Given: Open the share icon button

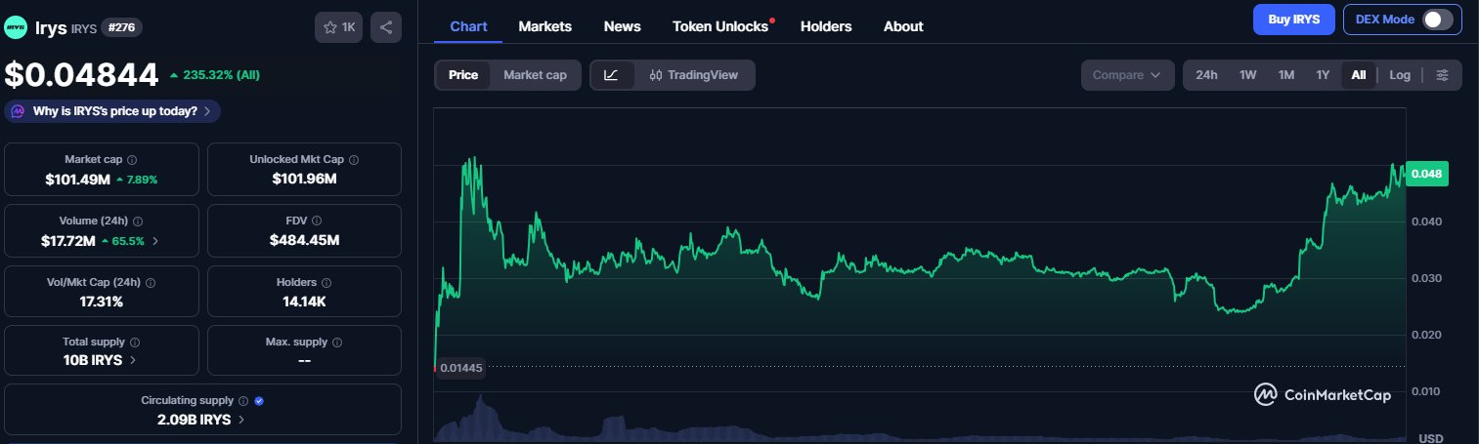Looking at the screenshot, I should click(x=386, y=27).
